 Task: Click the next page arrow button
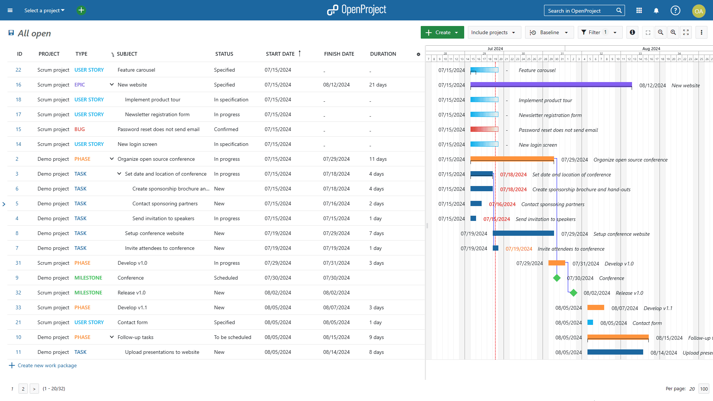tap(34, 389)
